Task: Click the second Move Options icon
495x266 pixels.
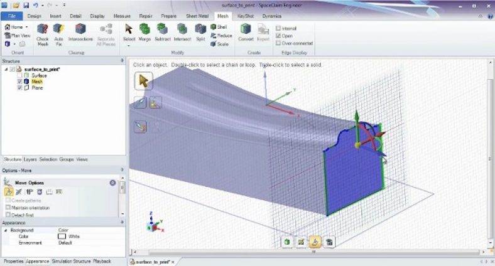Action: coord(19,191)
